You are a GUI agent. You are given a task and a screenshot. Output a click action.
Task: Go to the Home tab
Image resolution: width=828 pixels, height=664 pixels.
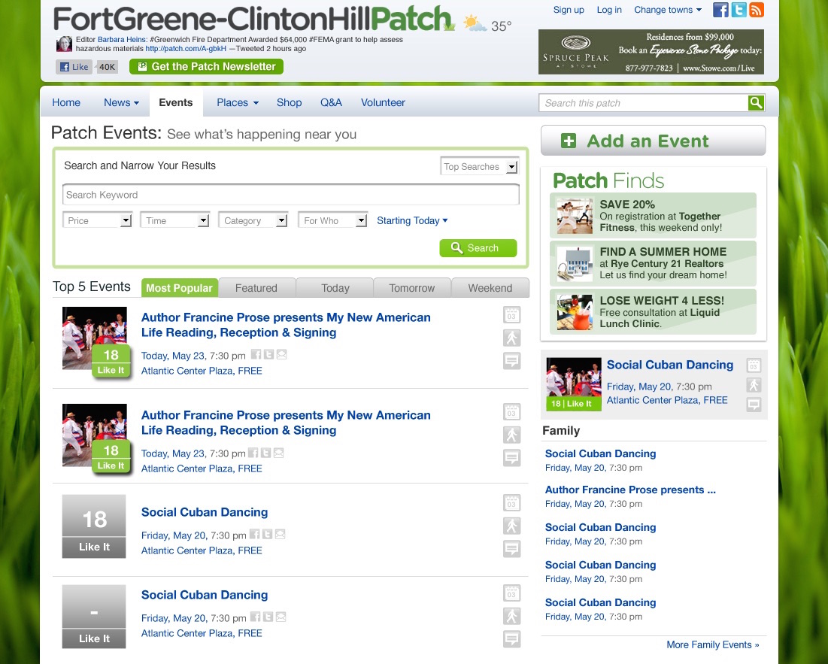[66, 102]
